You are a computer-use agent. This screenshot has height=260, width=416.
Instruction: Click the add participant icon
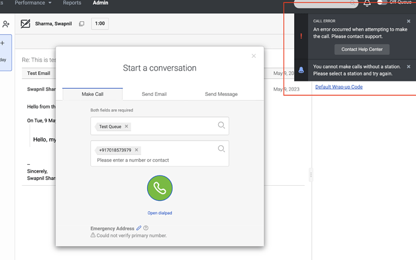click(x=6, y=24)
